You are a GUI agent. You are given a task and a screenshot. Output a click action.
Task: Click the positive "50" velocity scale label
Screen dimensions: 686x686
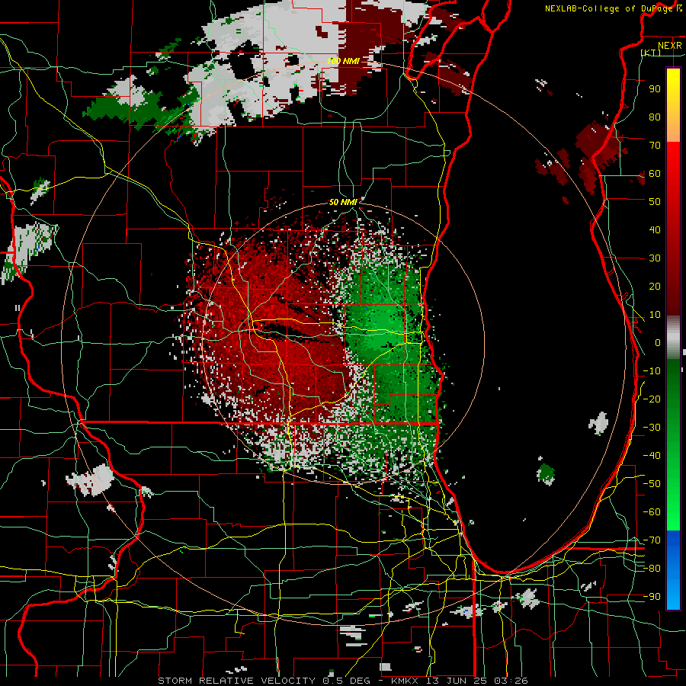(x=655, y=202)
